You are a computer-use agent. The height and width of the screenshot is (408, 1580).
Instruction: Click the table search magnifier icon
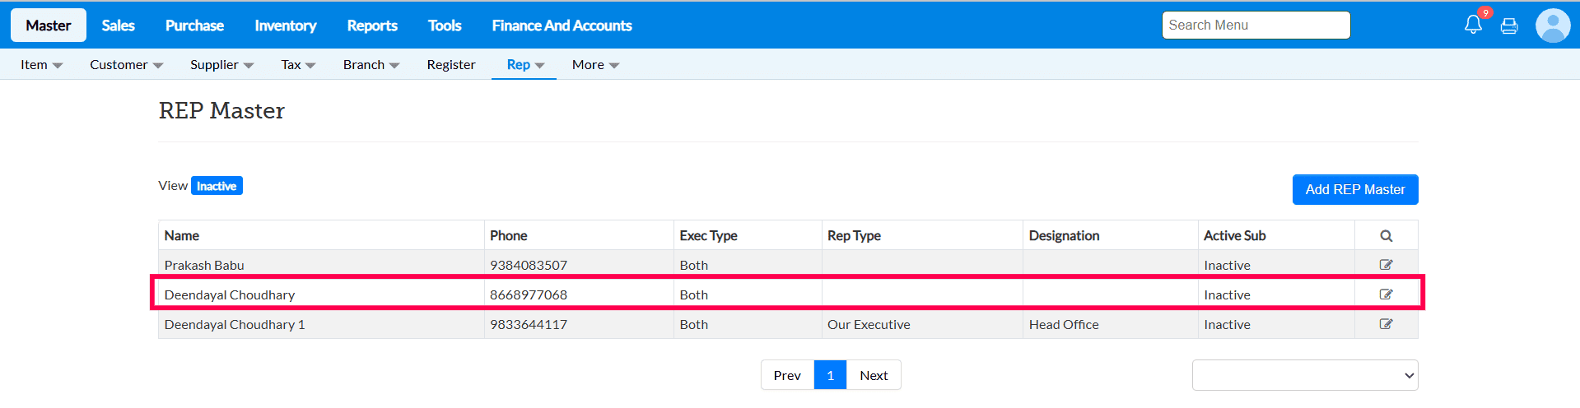click(1387, 236)
